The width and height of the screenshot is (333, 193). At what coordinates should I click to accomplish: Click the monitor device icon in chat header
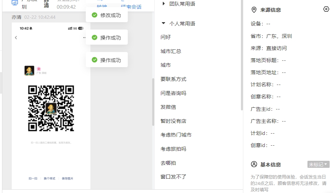point(15,3)
